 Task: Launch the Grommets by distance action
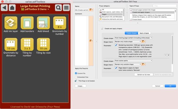pyautogui.click(x=11, y=44)
